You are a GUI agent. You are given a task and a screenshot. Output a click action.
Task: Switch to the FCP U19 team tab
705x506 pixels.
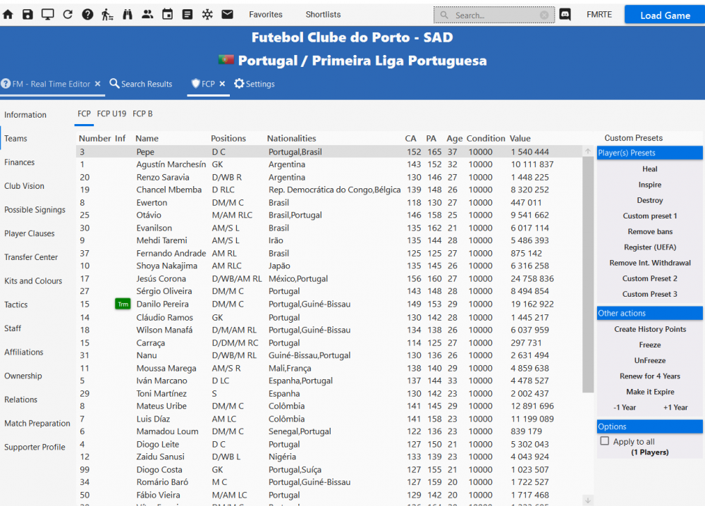click(x=111, y=113)
